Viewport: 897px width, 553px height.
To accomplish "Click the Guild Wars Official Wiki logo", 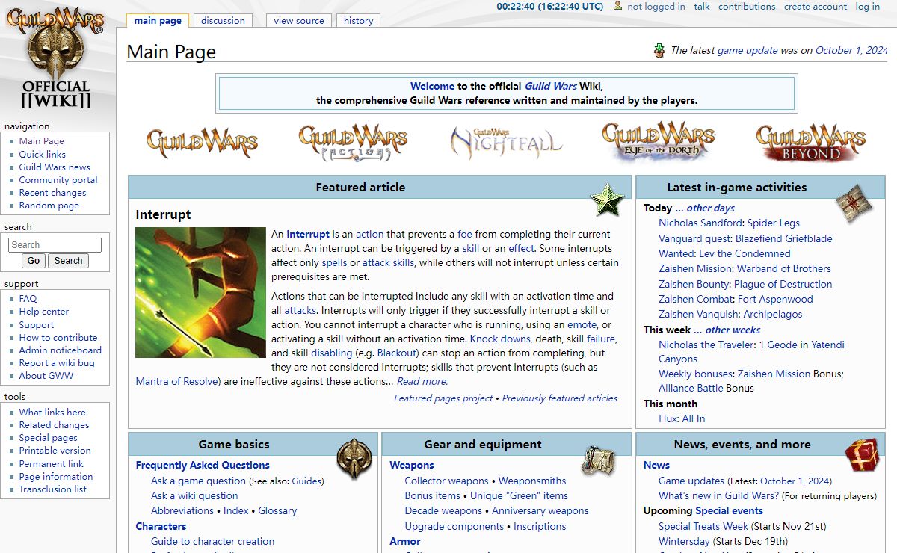I will click(x=55, y=58).
